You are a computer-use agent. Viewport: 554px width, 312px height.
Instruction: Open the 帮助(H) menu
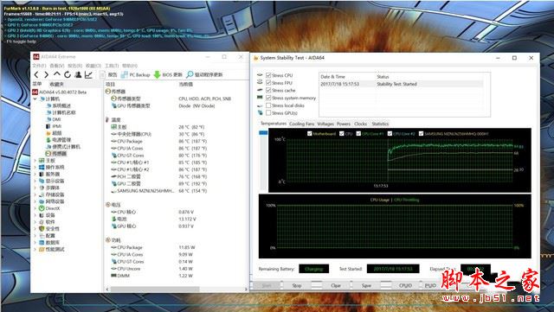pyautogui.click(x=130, y=66)
